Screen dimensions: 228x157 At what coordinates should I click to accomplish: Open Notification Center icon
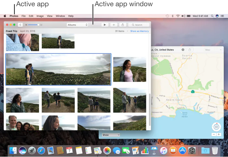coord(222,16)
